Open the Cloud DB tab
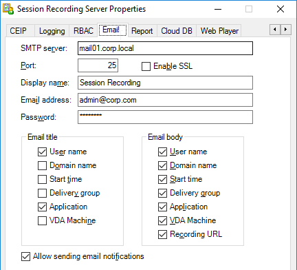The image size is (297, 270). [177, 31]
